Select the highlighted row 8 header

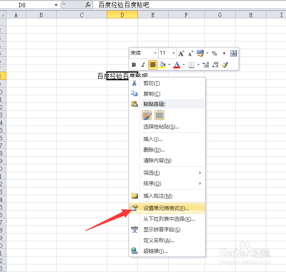3,76
